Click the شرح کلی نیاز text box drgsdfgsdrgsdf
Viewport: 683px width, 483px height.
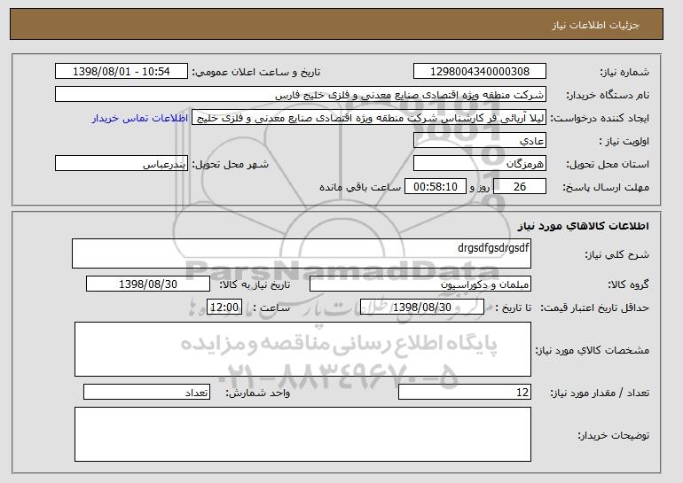[302, 253]
